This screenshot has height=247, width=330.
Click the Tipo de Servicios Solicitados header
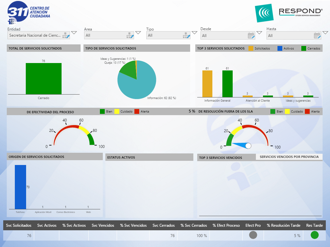(x=137, y=48)
